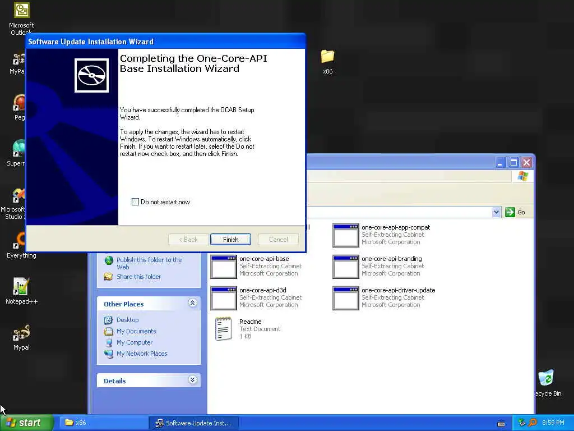Select the one-core-api-driver-update file icon
This screenshot has height=431, width=574.
coord(345,298)
